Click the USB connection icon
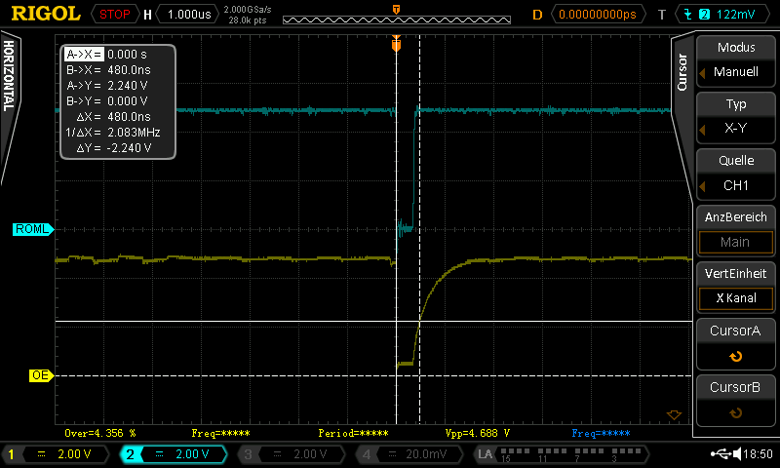Screen dimensions: 780x468 722,454
